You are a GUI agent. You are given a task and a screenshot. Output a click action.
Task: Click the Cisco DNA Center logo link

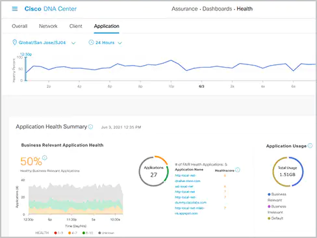[51, 8]
